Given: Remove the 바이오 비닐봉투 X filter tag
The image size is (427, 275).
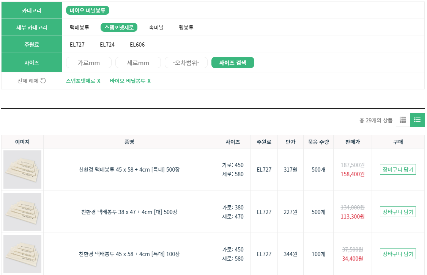Looking at the screenshot, I should click(x=130, y=81).
